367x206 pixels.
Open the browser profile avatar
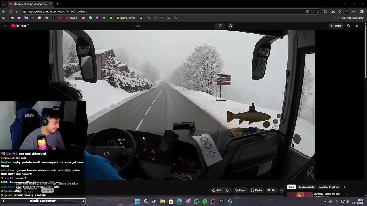[347, 11]
